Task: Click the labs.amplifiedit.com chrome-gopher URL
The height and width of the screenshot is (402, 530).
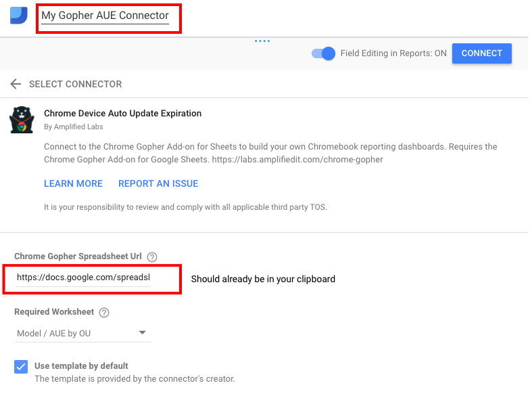Action: click(297, 159)
